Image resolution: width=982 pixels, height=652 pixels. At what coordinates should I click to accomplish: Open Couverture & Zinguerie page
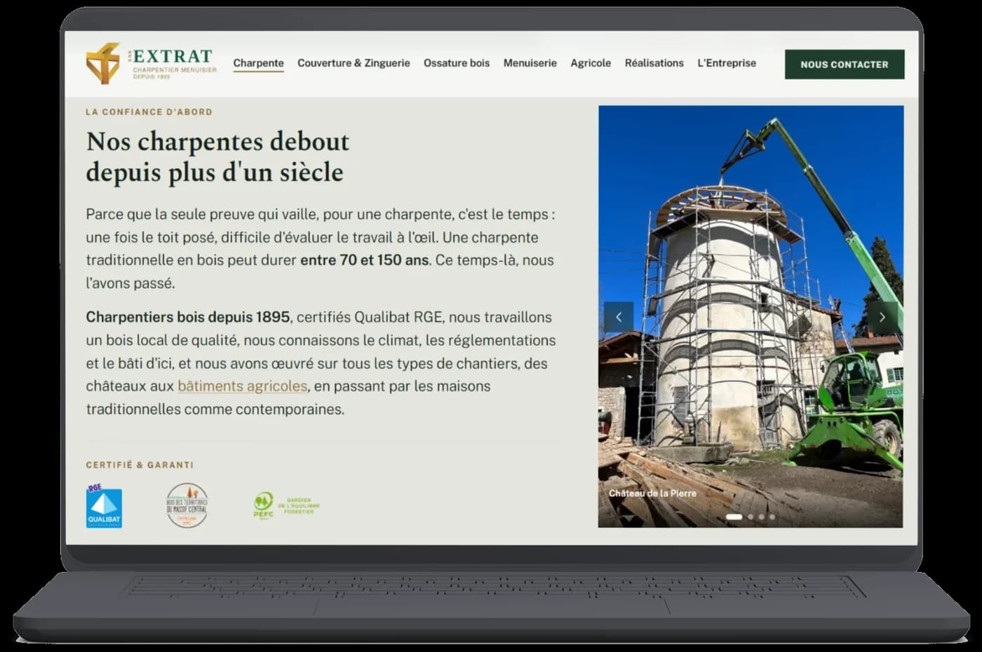pyautogui.click(x=354, y=63)
